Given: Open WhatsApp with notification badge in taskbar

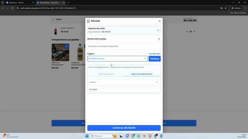Looking at the screenshot, I should pos(133,136).
